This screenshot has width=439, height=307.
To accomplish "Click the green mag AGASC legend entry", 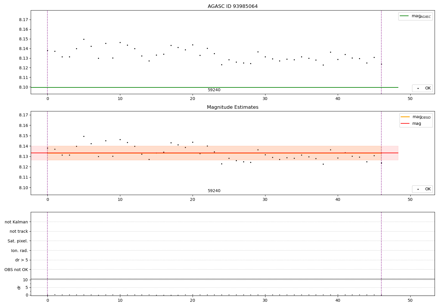I will pos(415,16).
